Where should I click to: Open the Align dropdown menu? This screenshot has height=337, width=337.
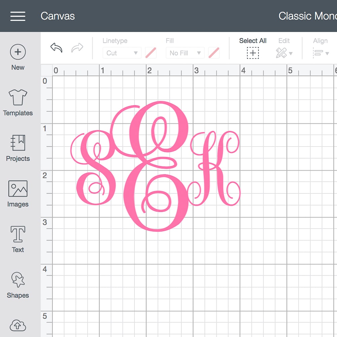(320, 53)
